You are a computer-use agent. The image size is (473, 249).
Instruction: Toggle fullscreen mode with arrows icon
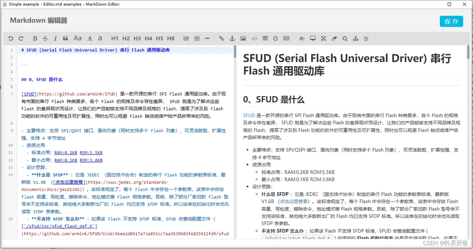coord(323,38)
